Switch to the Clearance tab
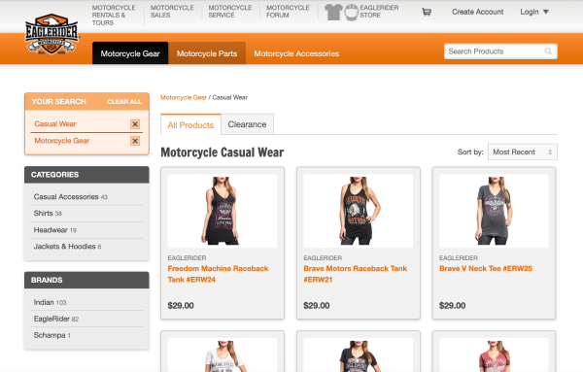 247,124
